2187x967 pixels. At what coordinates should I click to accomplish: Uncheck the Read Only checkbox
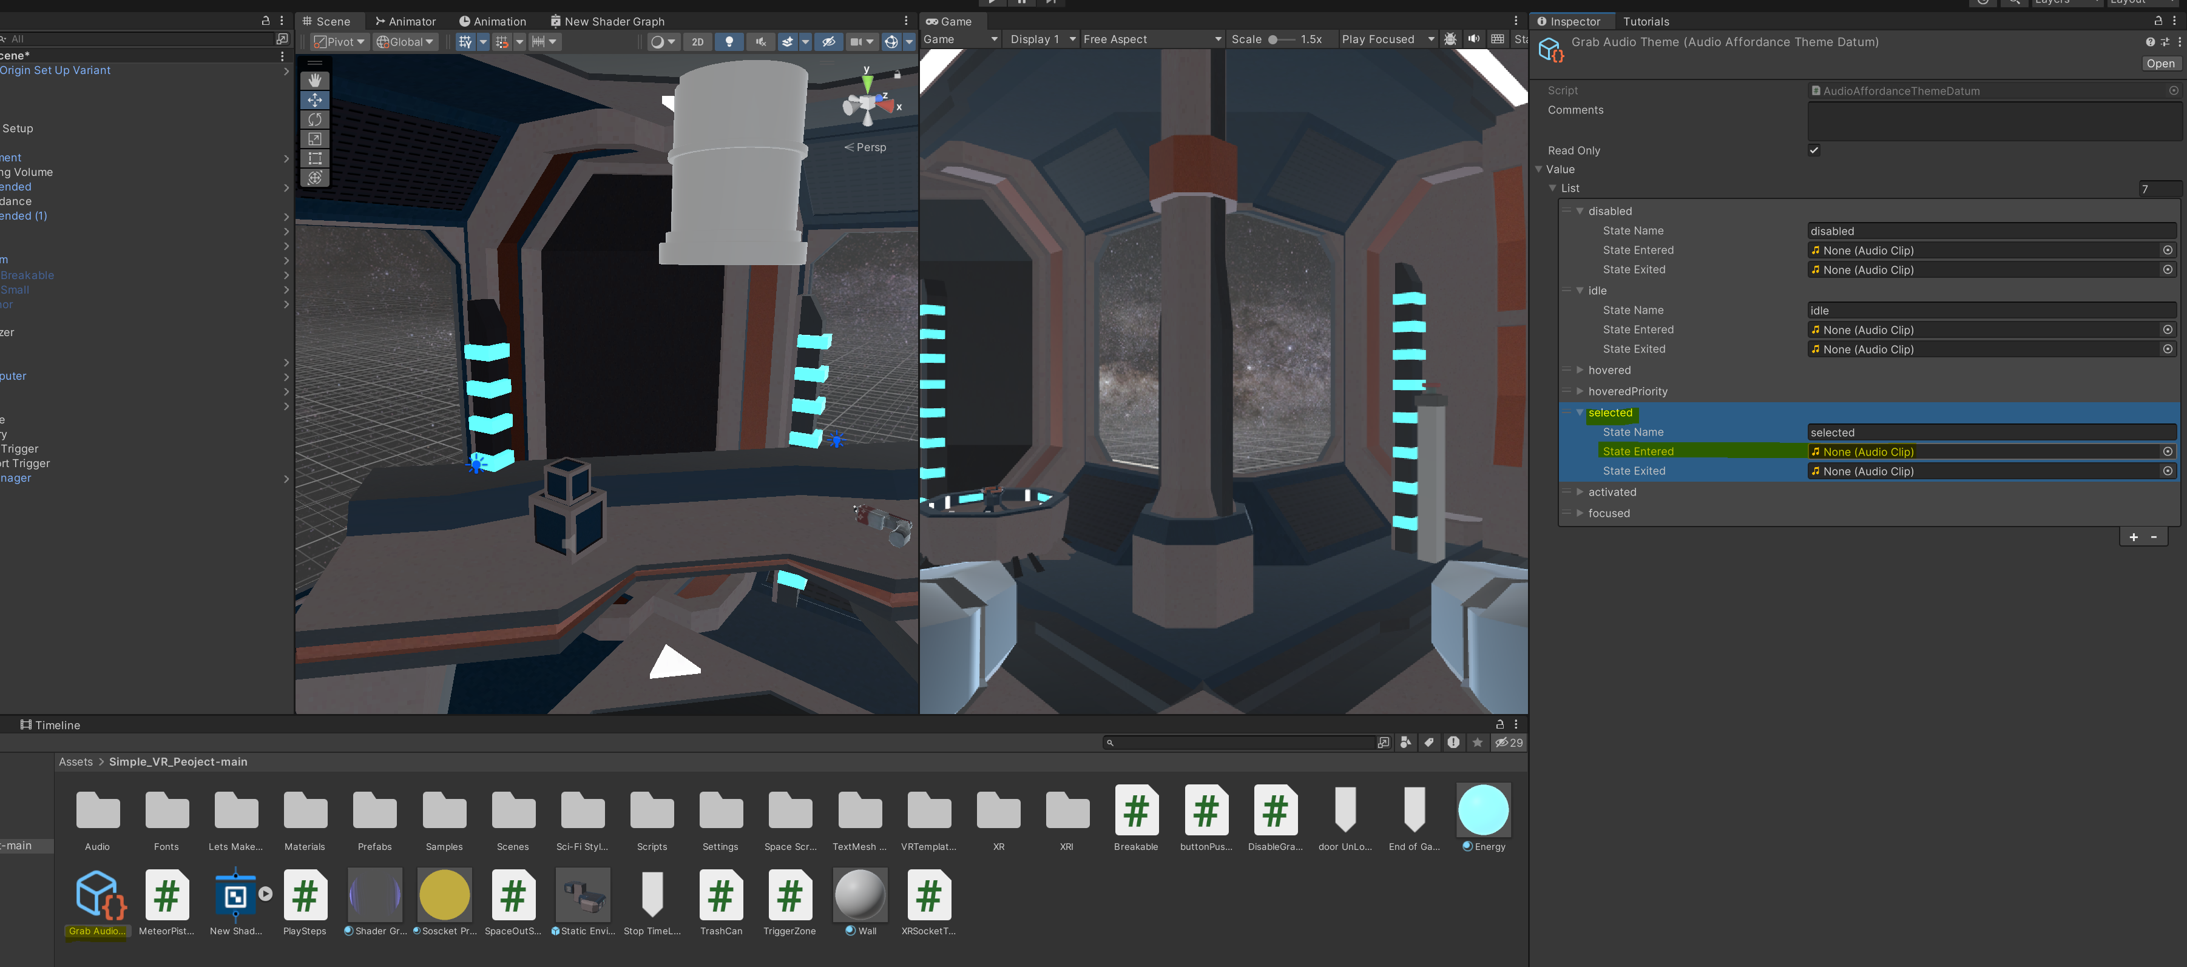(x=1813, y=150)
